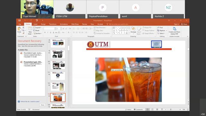The image size is (206, 116).
Task: Toggle Italic formatting
Action: [x=48, y=32]
